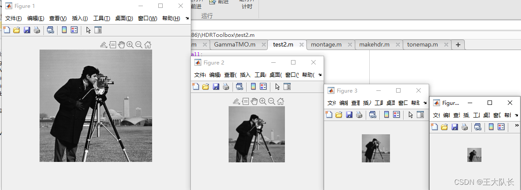Toggle Edit Plot arrow tool in Figure 1
Image resolution: width=521 pixels, height=190 pixels.
tap(88, 30)
